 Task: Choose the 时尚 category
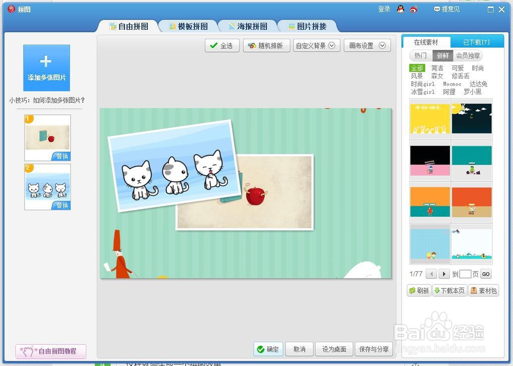coord(478,68)
